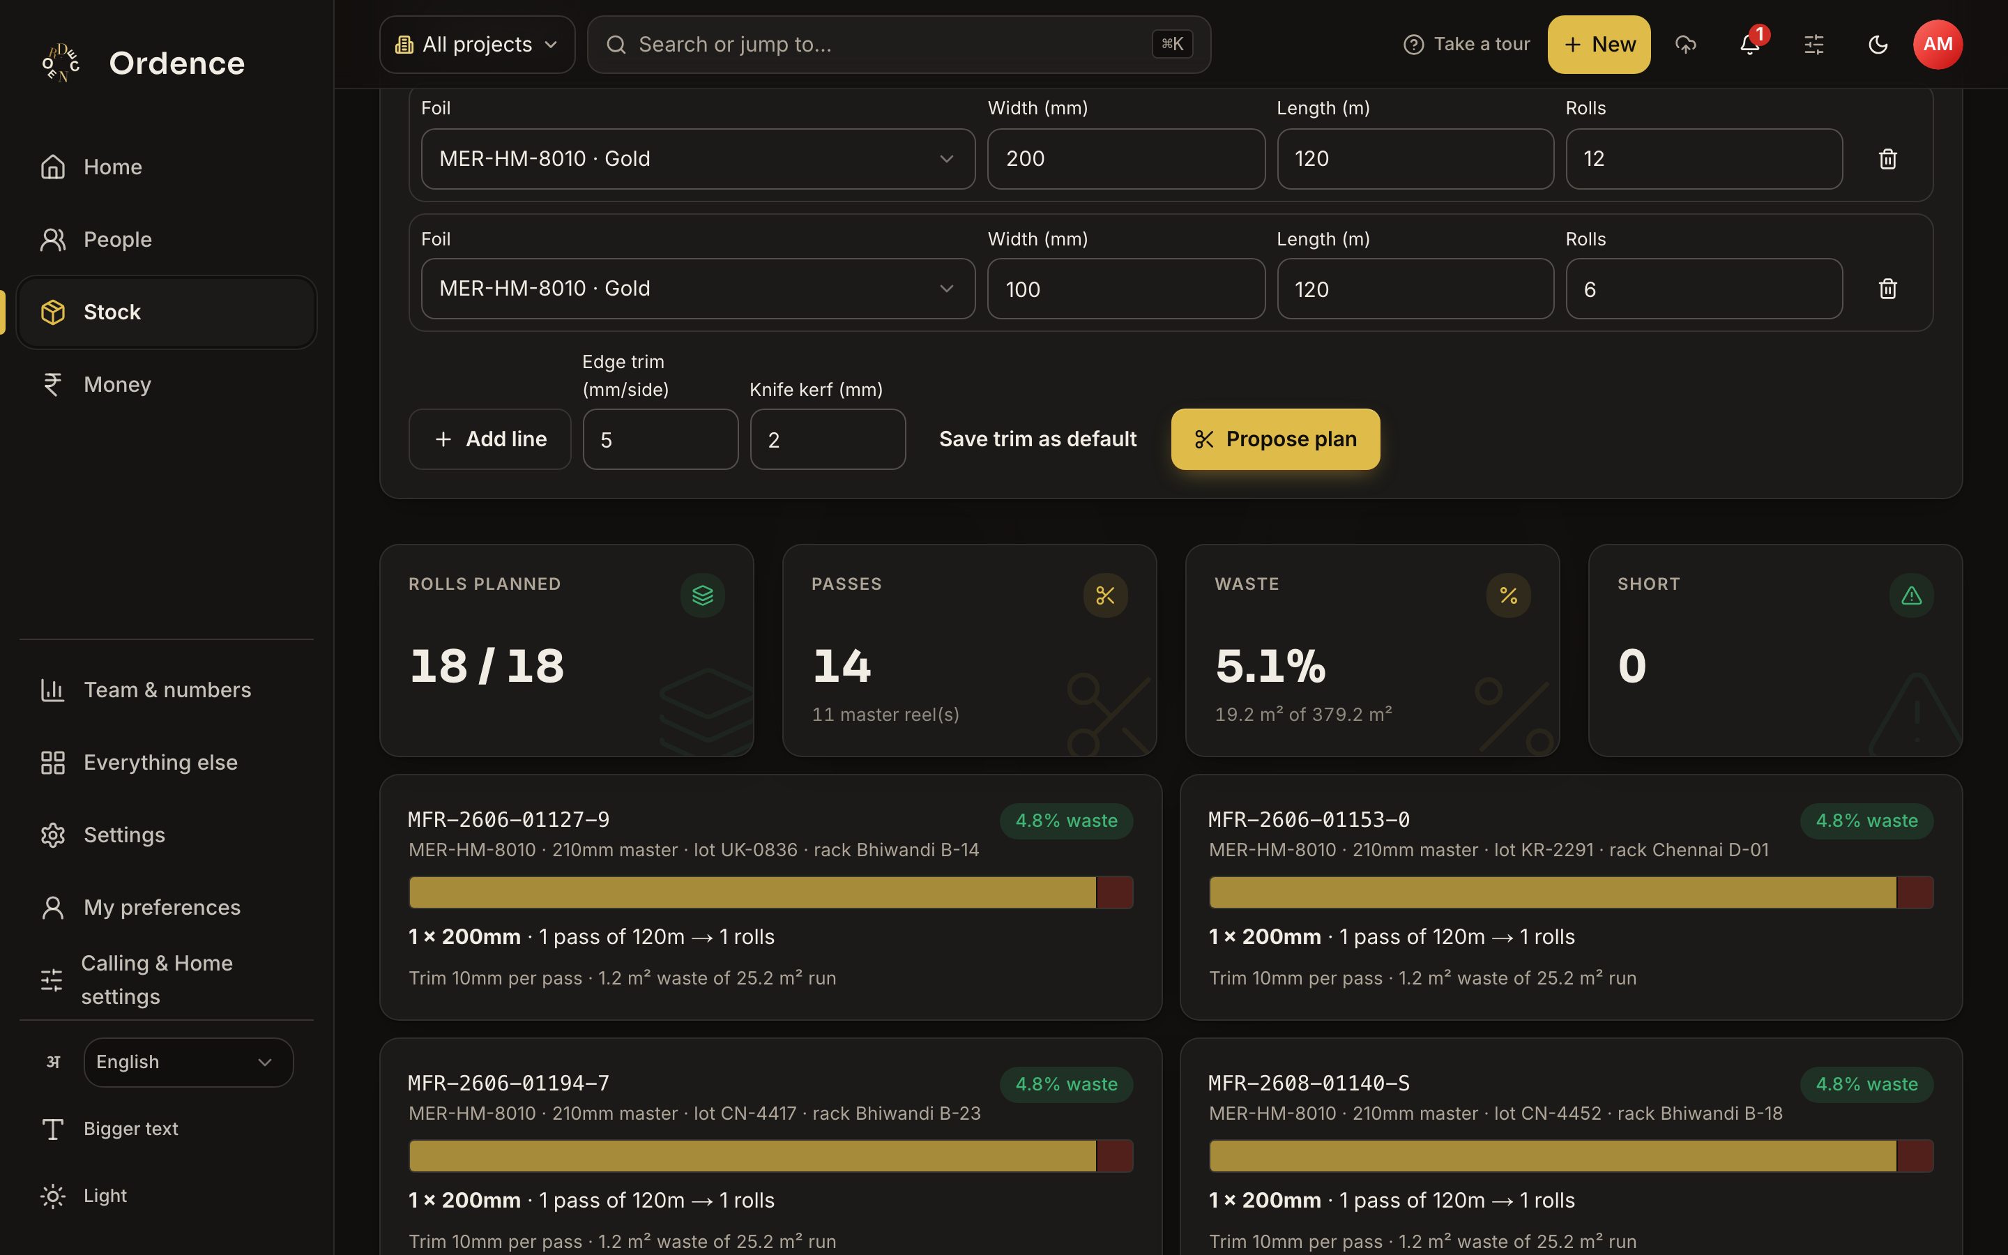Click the MFR-2606-01127-9 reel usage bar
Image resolution: width=2008 pixels, height=1255 pixels.
click(771, 892)
